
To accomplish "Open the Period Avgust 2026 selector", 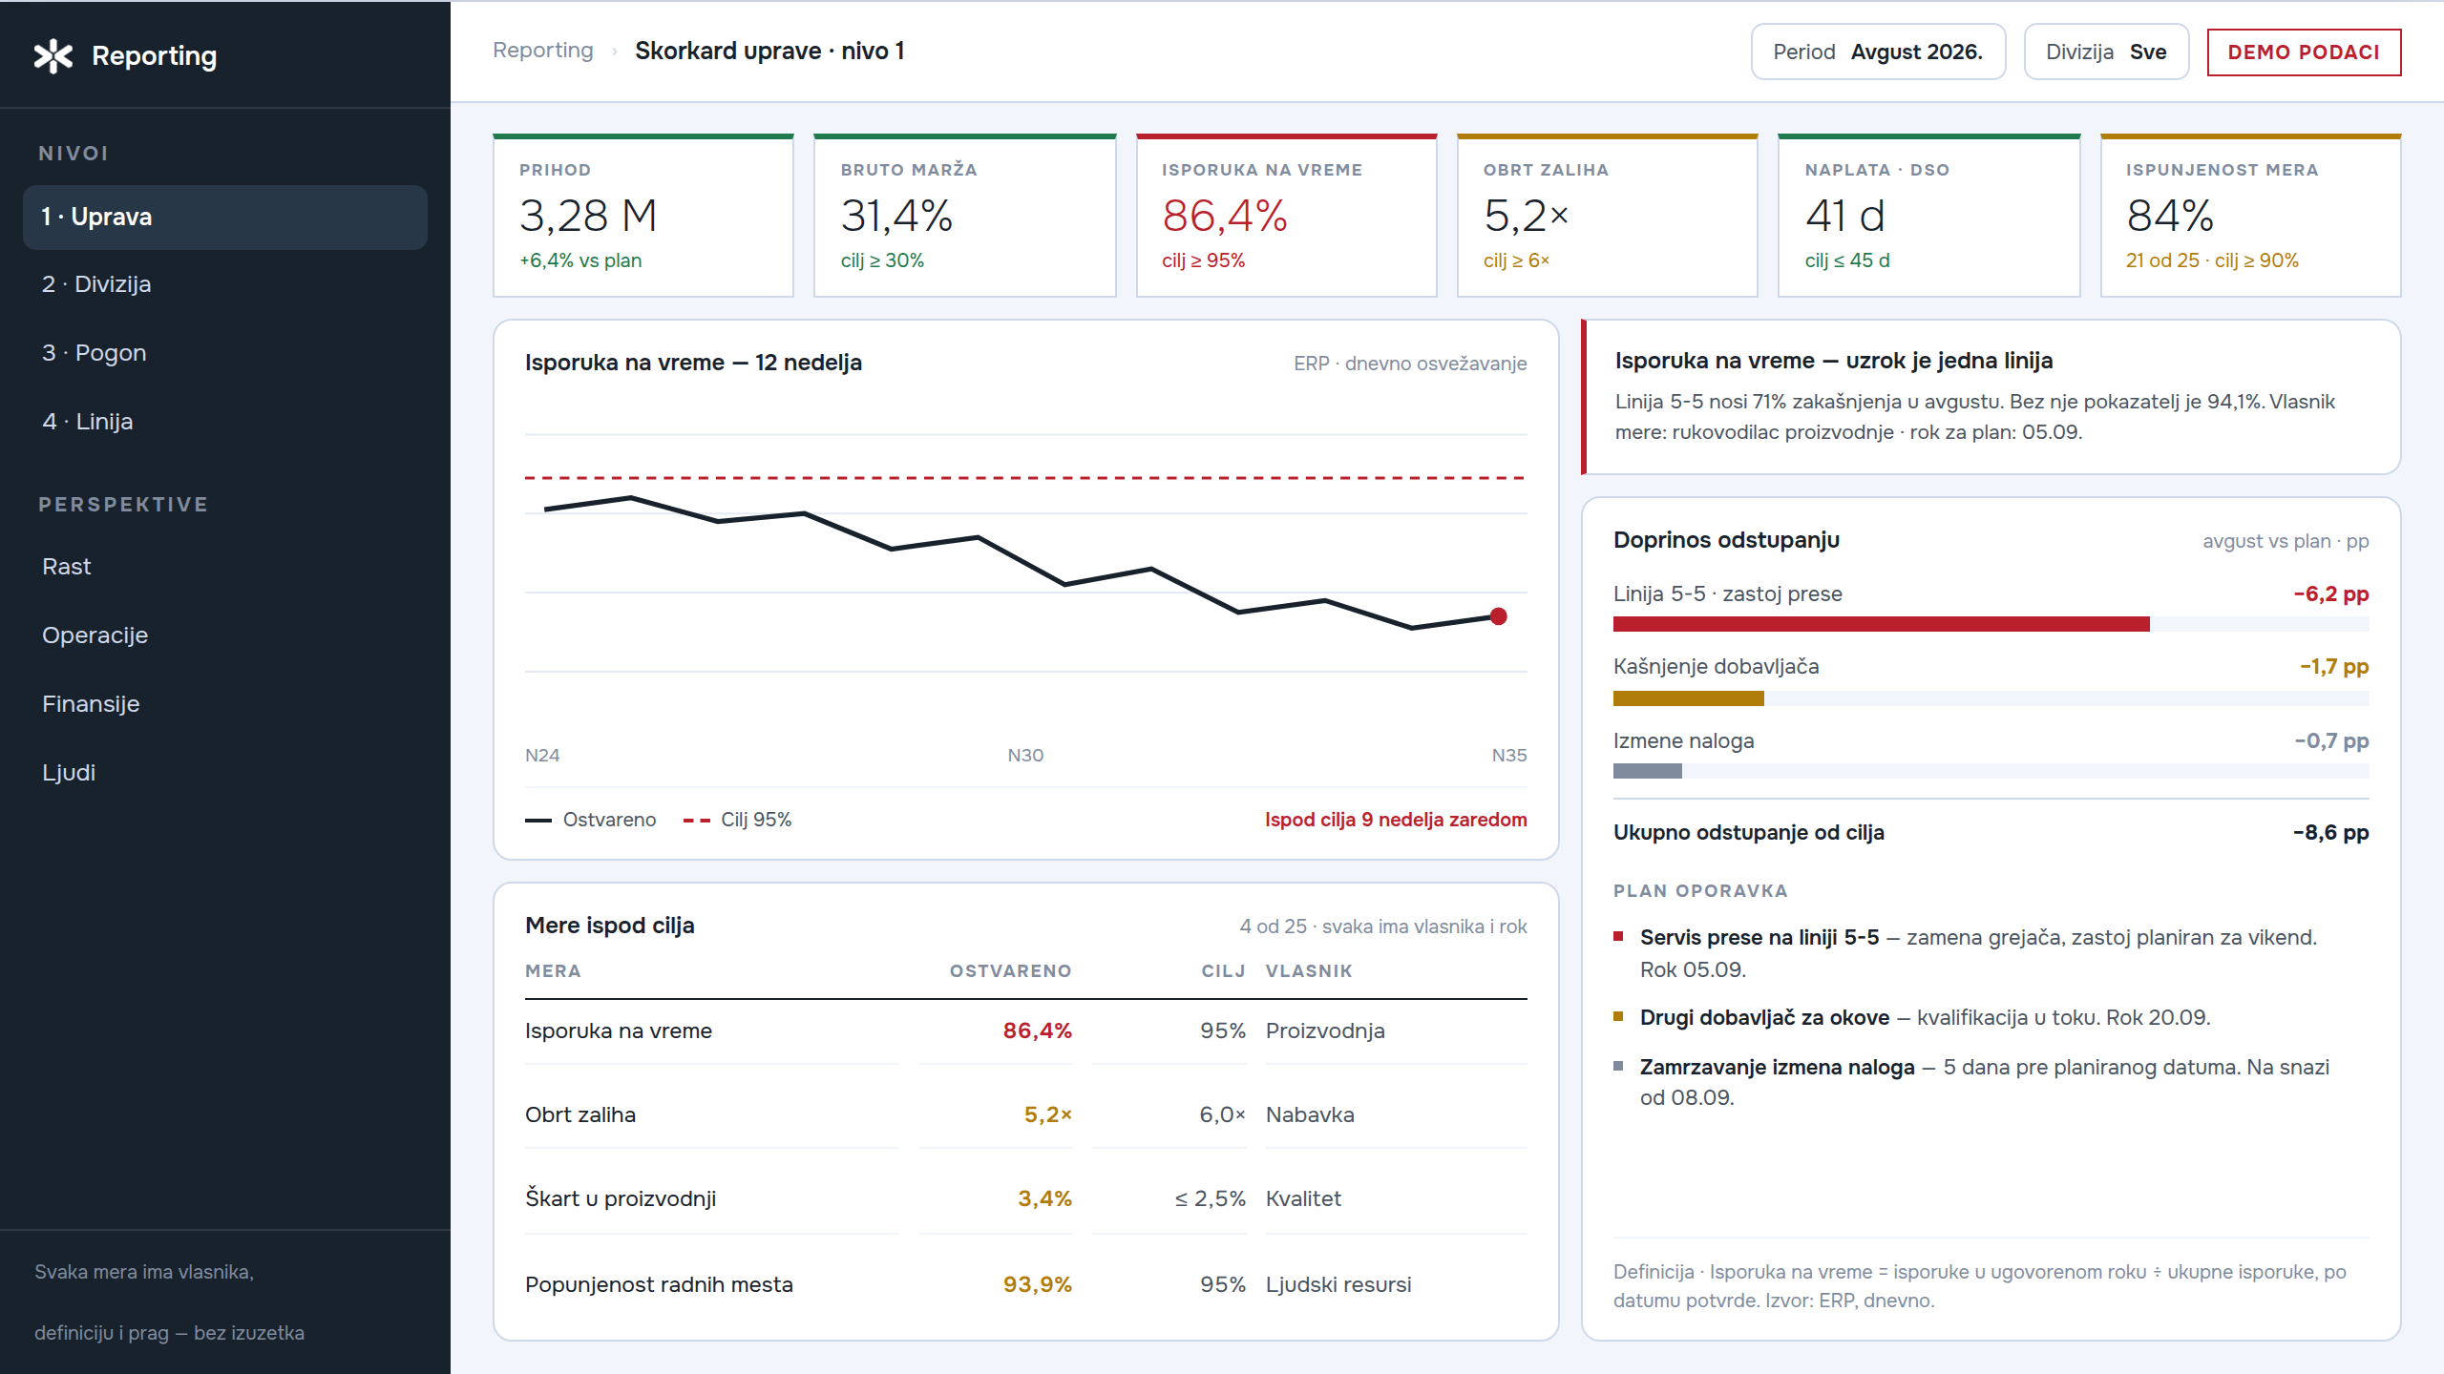I will point(1878,52).
